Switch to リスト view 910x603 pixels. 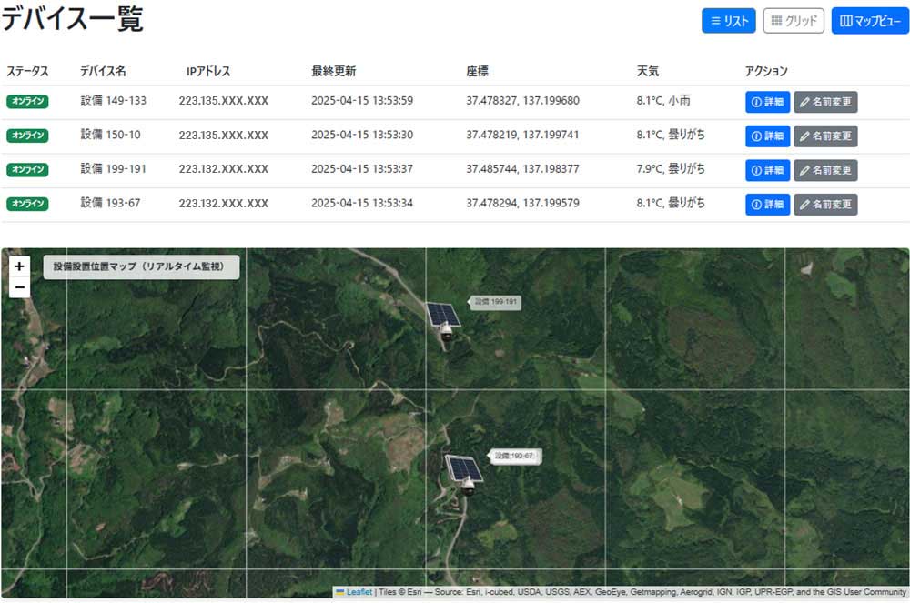tap(728, 21)
